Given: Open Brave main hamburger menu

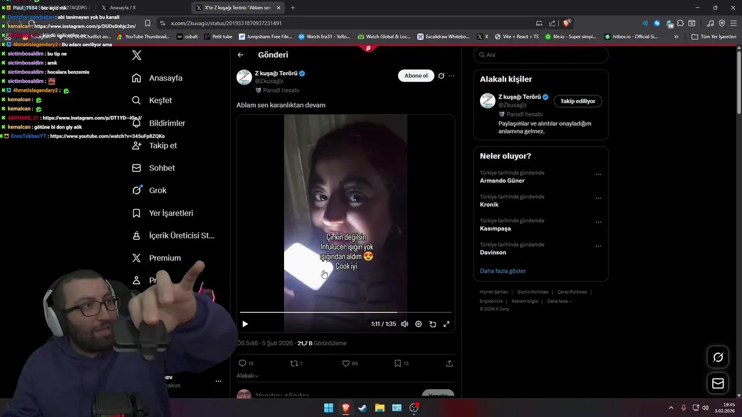Looking at the screenshot, I should 733,23.
